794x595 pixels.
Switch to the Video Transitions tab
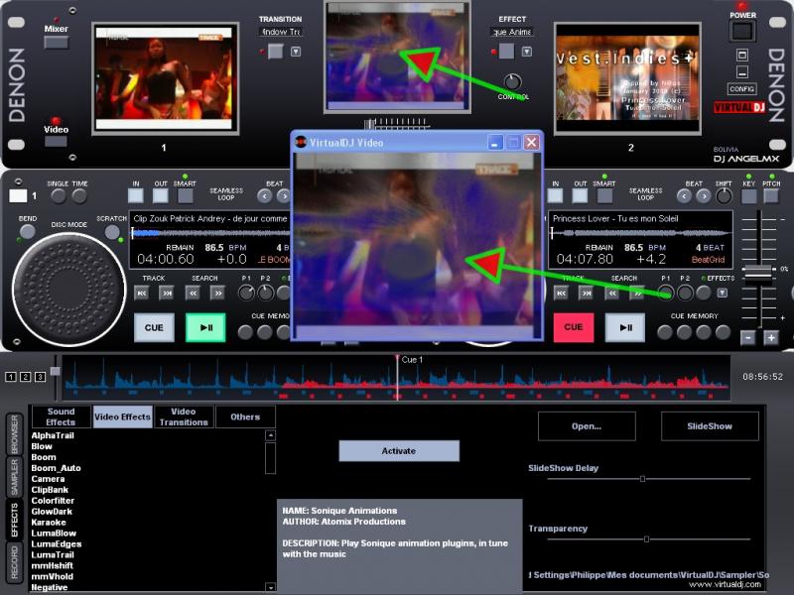[x=184, y=416]
